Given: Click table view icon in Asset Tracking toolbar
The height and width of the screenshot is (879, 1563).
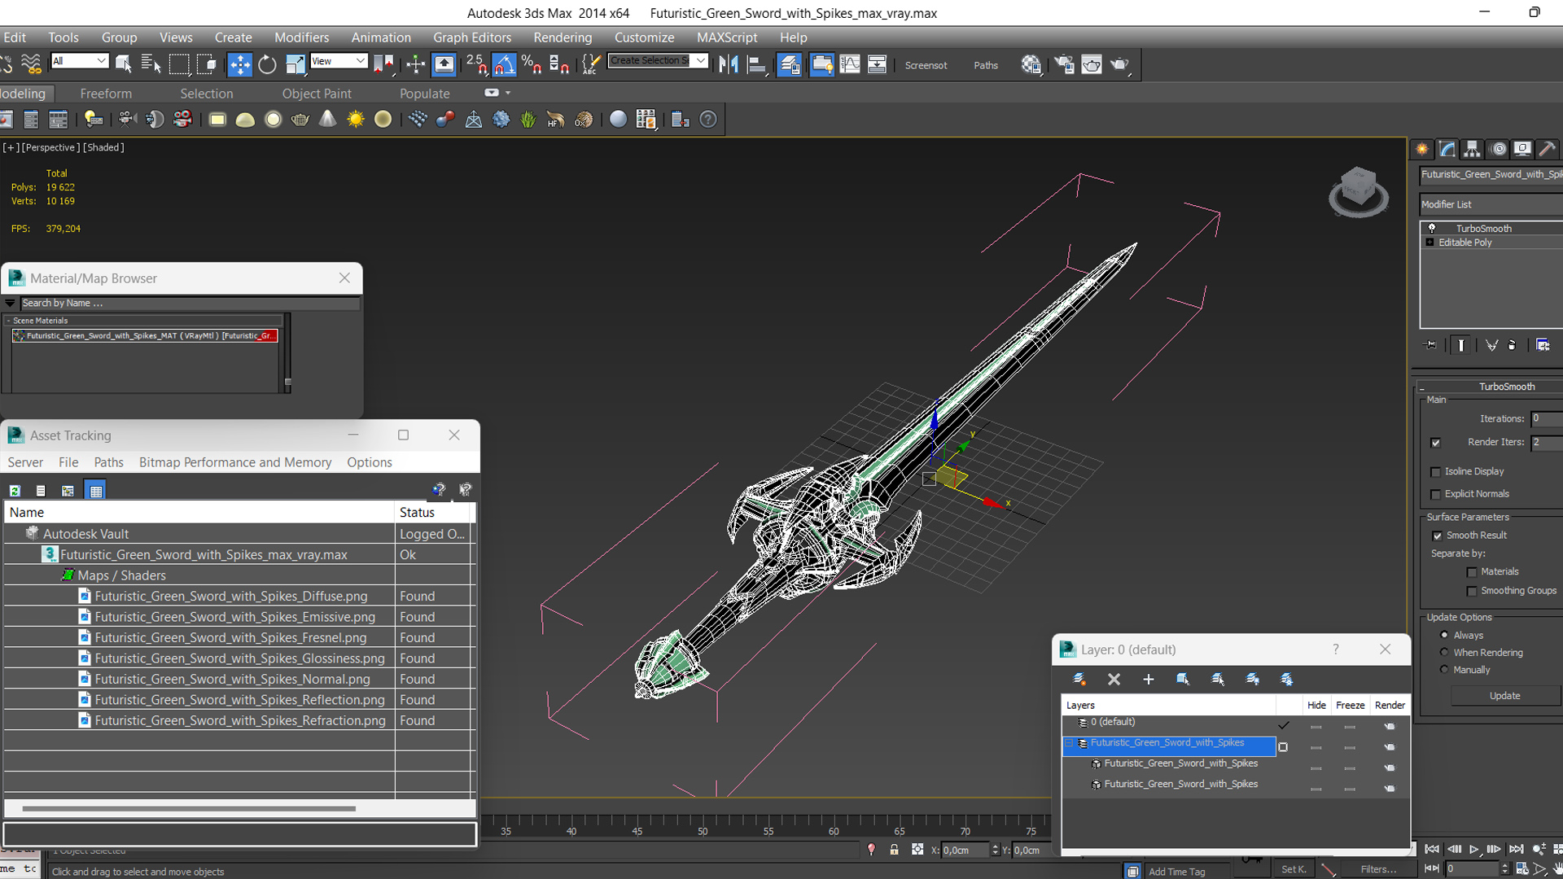Looking at the screenshot, I should (96, 491).
